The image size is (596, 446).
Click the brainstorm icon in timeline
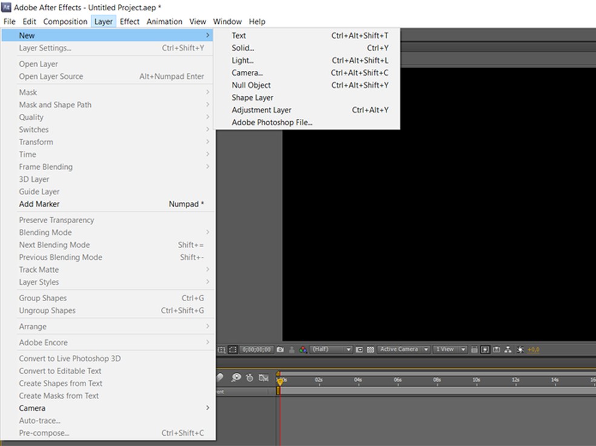[x=236, y=378]
